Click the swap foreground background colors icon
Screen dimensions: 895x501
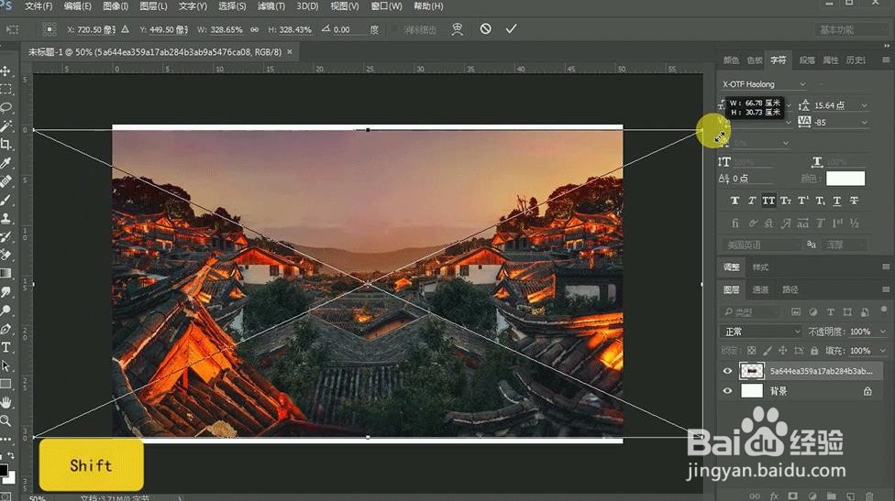tap(11, 456)
